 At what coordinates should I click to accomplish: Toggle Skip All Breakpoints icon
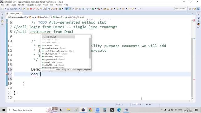[19, 9]
